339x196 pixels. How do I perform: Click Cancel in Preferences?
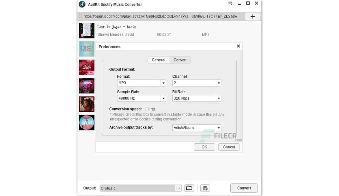pyautogui.click(x=229, y=147)
